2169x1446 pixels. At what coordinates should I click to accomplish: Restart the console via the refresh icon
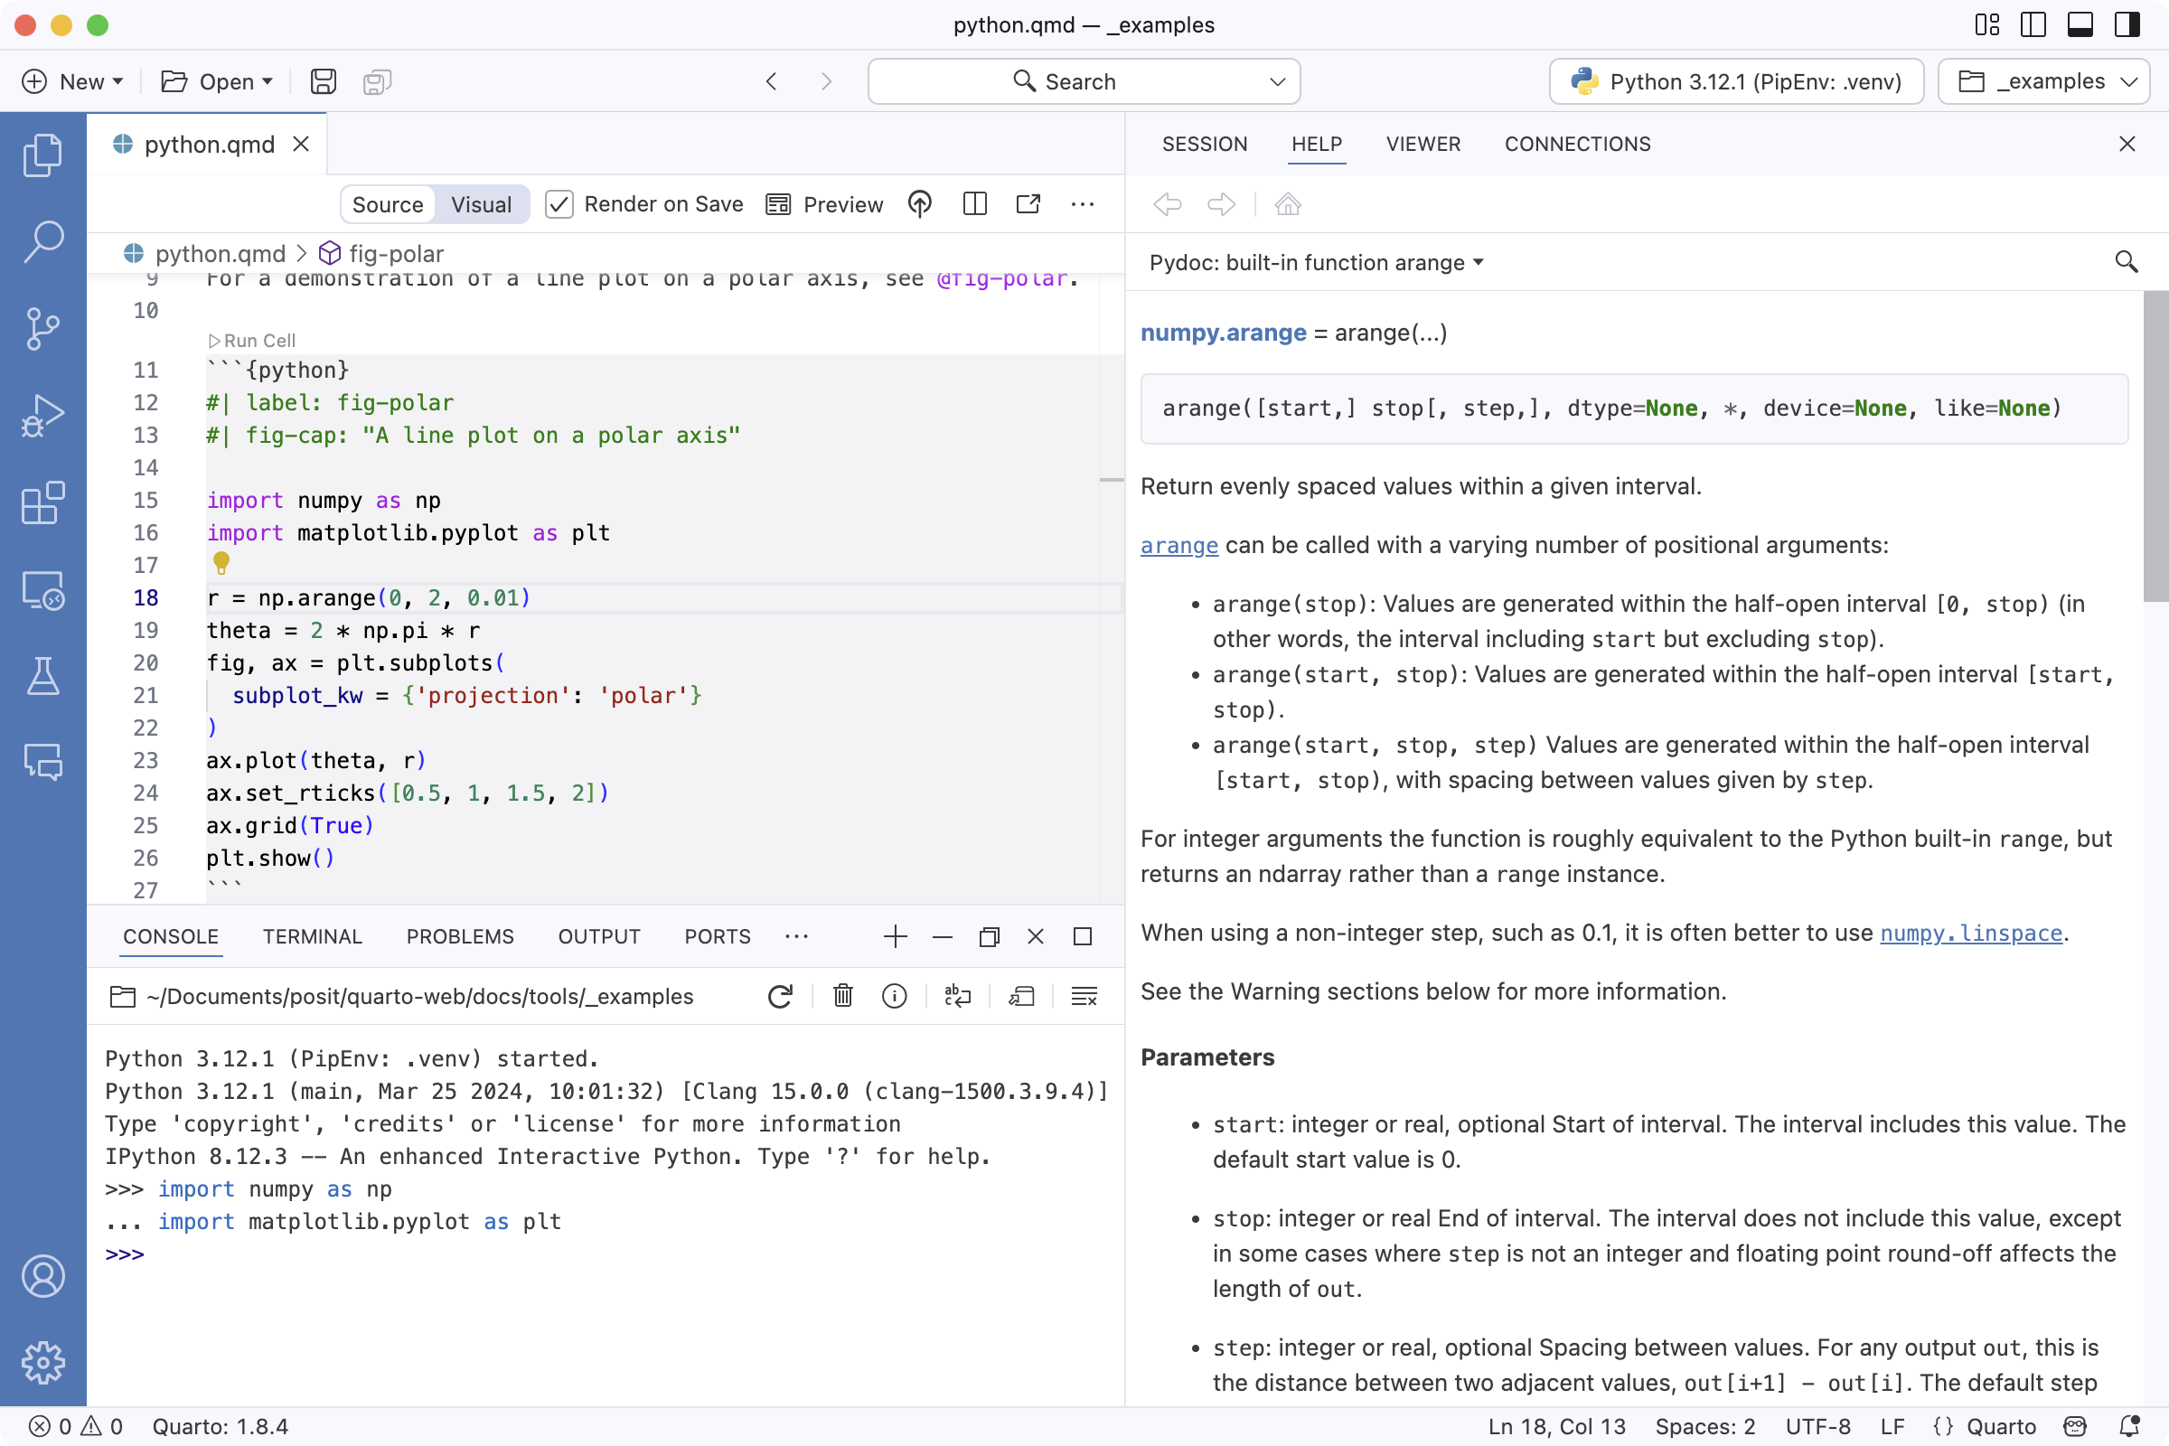click(x=779, y=996)
